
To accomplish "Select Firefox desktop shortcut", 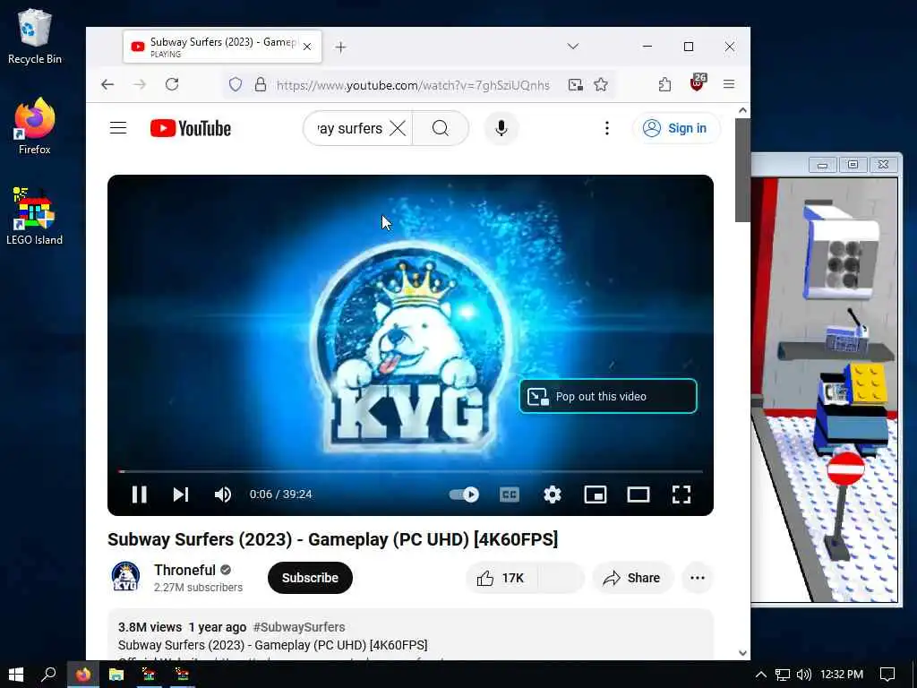I will tap(35, 127).
